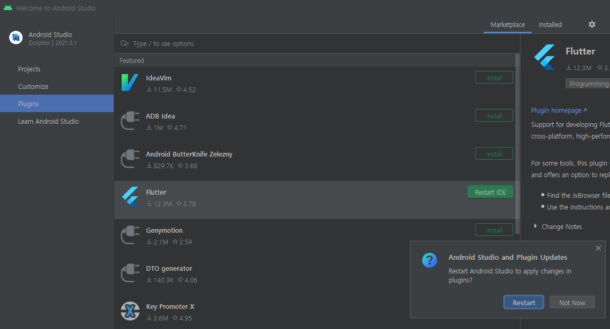Install the ADB Idea plugin
Viewport: 610px width, 329px height.
(x=494, y=116)
